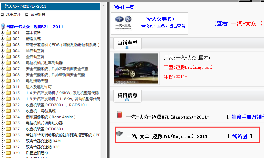Open the 线路图 link
This screenshot has height=158, width=264.
tap(240, 136)
